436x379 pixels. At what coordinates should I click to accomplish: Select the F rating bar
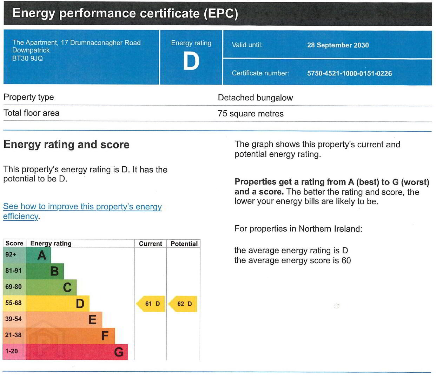pos(70,335)
